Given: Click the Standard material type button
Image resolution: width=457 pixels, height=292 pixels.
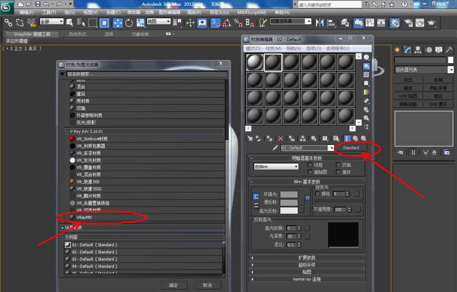Looking at the screenshot, I should [x=351, y=148].
